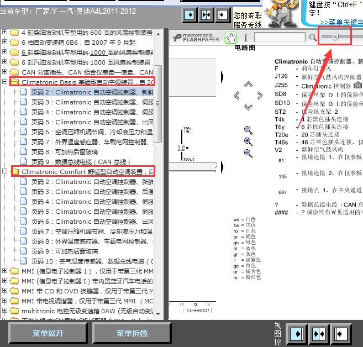Expand the MMI 带电视调谐器 folder

click(x=4, y=301)
